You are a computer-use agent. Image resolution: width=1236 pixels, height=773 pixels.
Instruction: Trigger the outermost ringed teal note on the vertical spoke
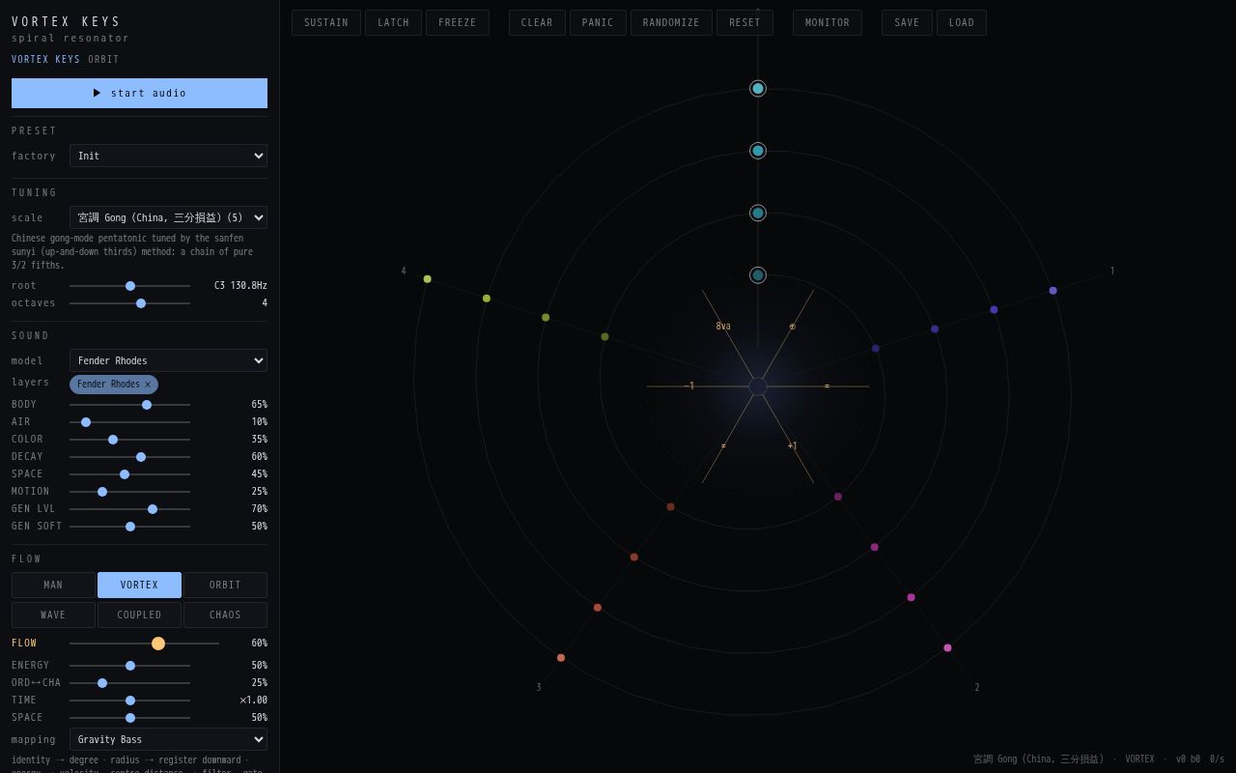pyautogui.click(x=758, y=89)
